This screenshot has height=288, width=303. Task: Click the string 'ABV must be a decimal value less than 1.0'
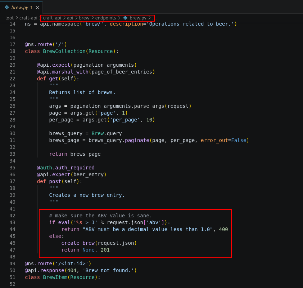(x=148, y=229)
